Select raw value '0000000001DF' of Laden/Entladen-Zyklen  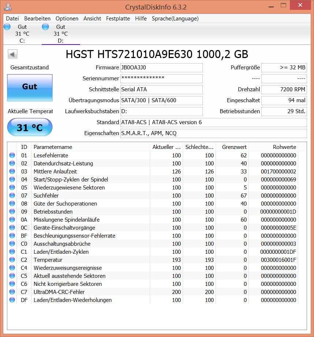click(278, 252)
